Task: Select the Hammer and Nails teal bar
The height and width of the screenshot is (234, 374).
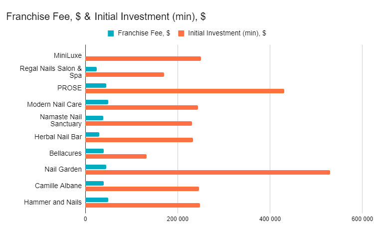Action: (97, 200)
